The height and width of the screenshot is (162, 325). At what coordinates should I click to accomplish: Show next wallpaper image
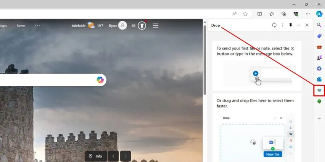(126, 156)
